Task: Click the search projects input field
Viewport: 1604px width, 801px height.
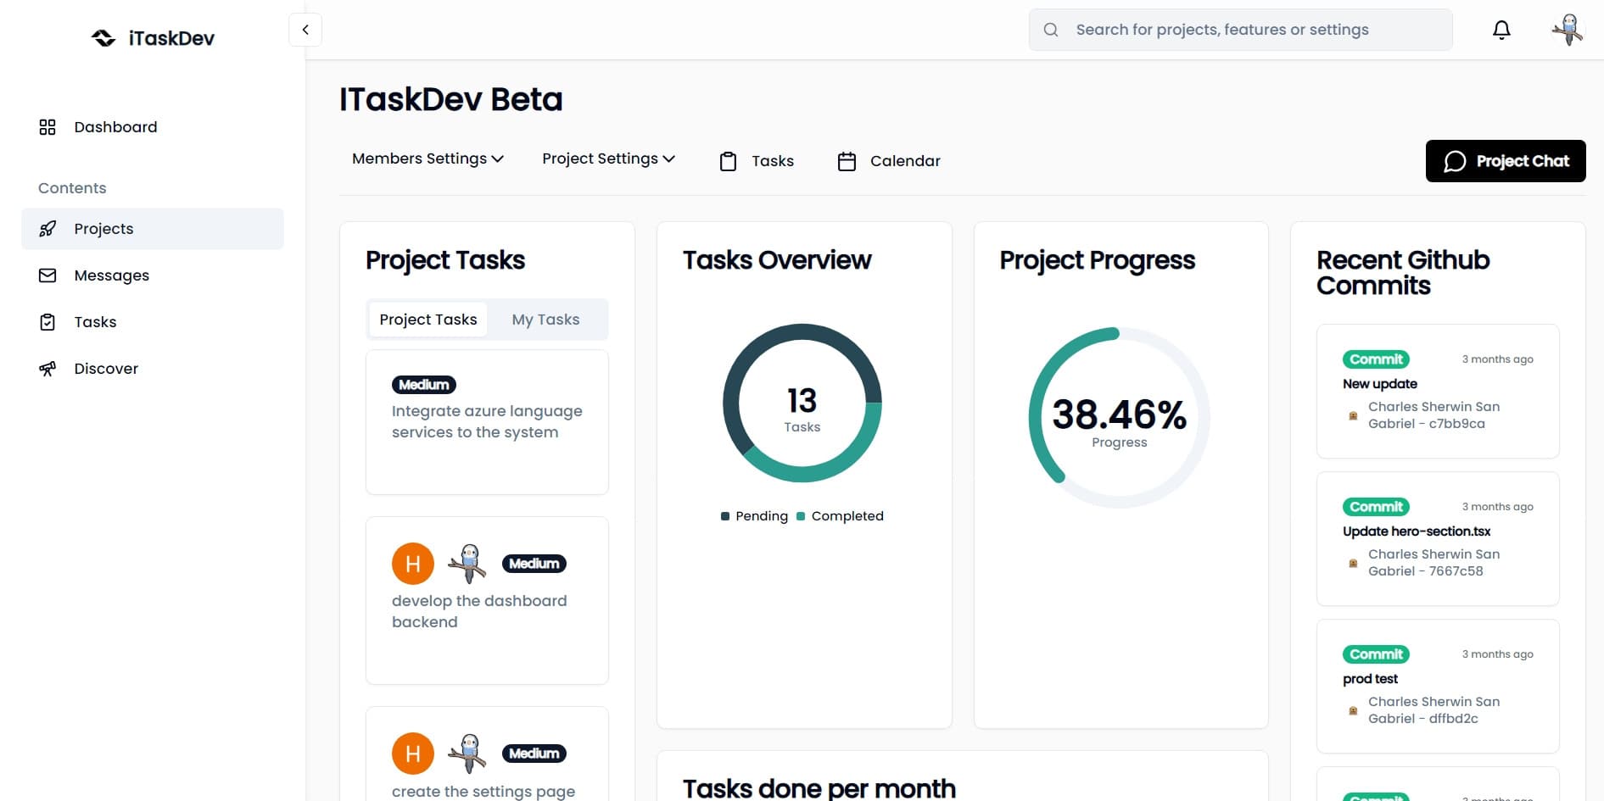Action: pos(1240,30)
